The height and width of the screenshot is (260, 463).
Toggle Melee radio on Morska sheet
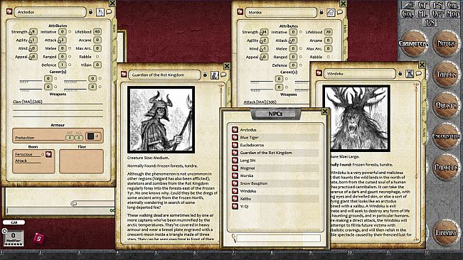coord(301,48)
